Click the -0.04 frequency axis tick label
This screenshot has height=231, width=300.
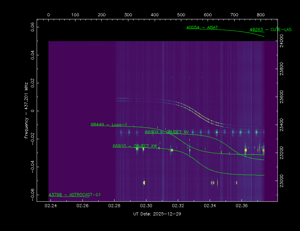tap(33, 167)
